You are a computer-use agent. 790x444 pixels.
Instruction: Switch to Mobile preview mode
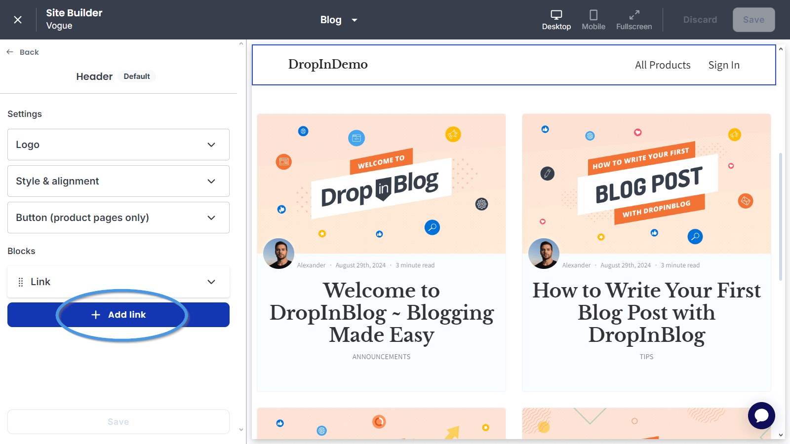[593, 20]
